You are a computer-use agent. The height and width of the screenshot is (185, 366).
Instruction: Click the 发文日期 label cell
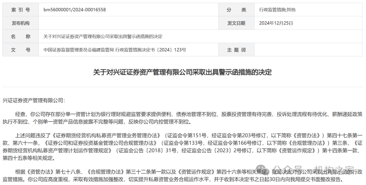click(236, 23)
